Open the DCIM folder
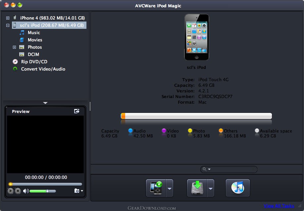 tap(33, 55)
